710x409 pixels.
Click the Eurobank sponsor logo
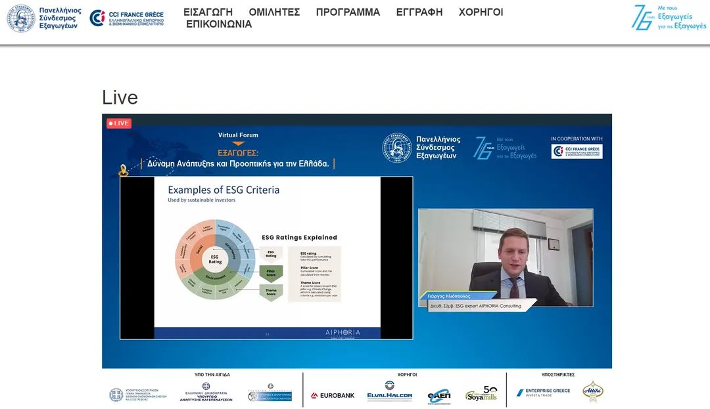click(x=333, y=395)
